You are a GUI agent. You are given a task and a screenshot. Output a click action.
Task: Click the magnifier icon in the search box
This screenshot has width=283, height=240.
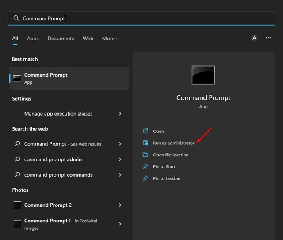click(x=16, y=18)
